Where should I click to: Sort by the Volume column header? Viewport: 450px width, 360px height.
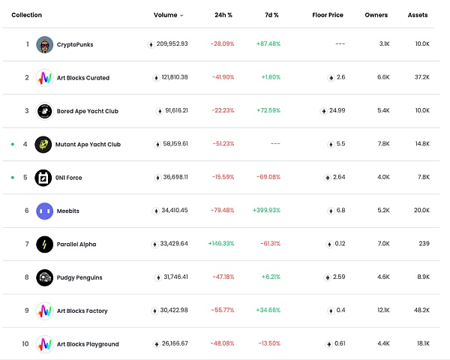(x=165, y=15)
